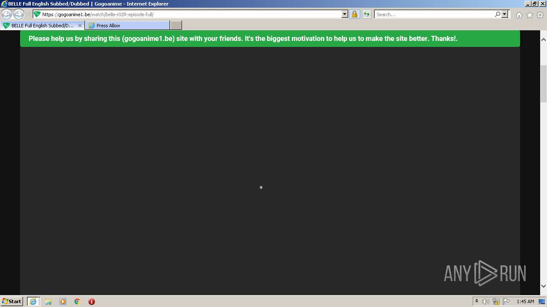This screenshot has width=547, height=307.
Task: View the security lock report icon
Action: [x=354, y=14]
